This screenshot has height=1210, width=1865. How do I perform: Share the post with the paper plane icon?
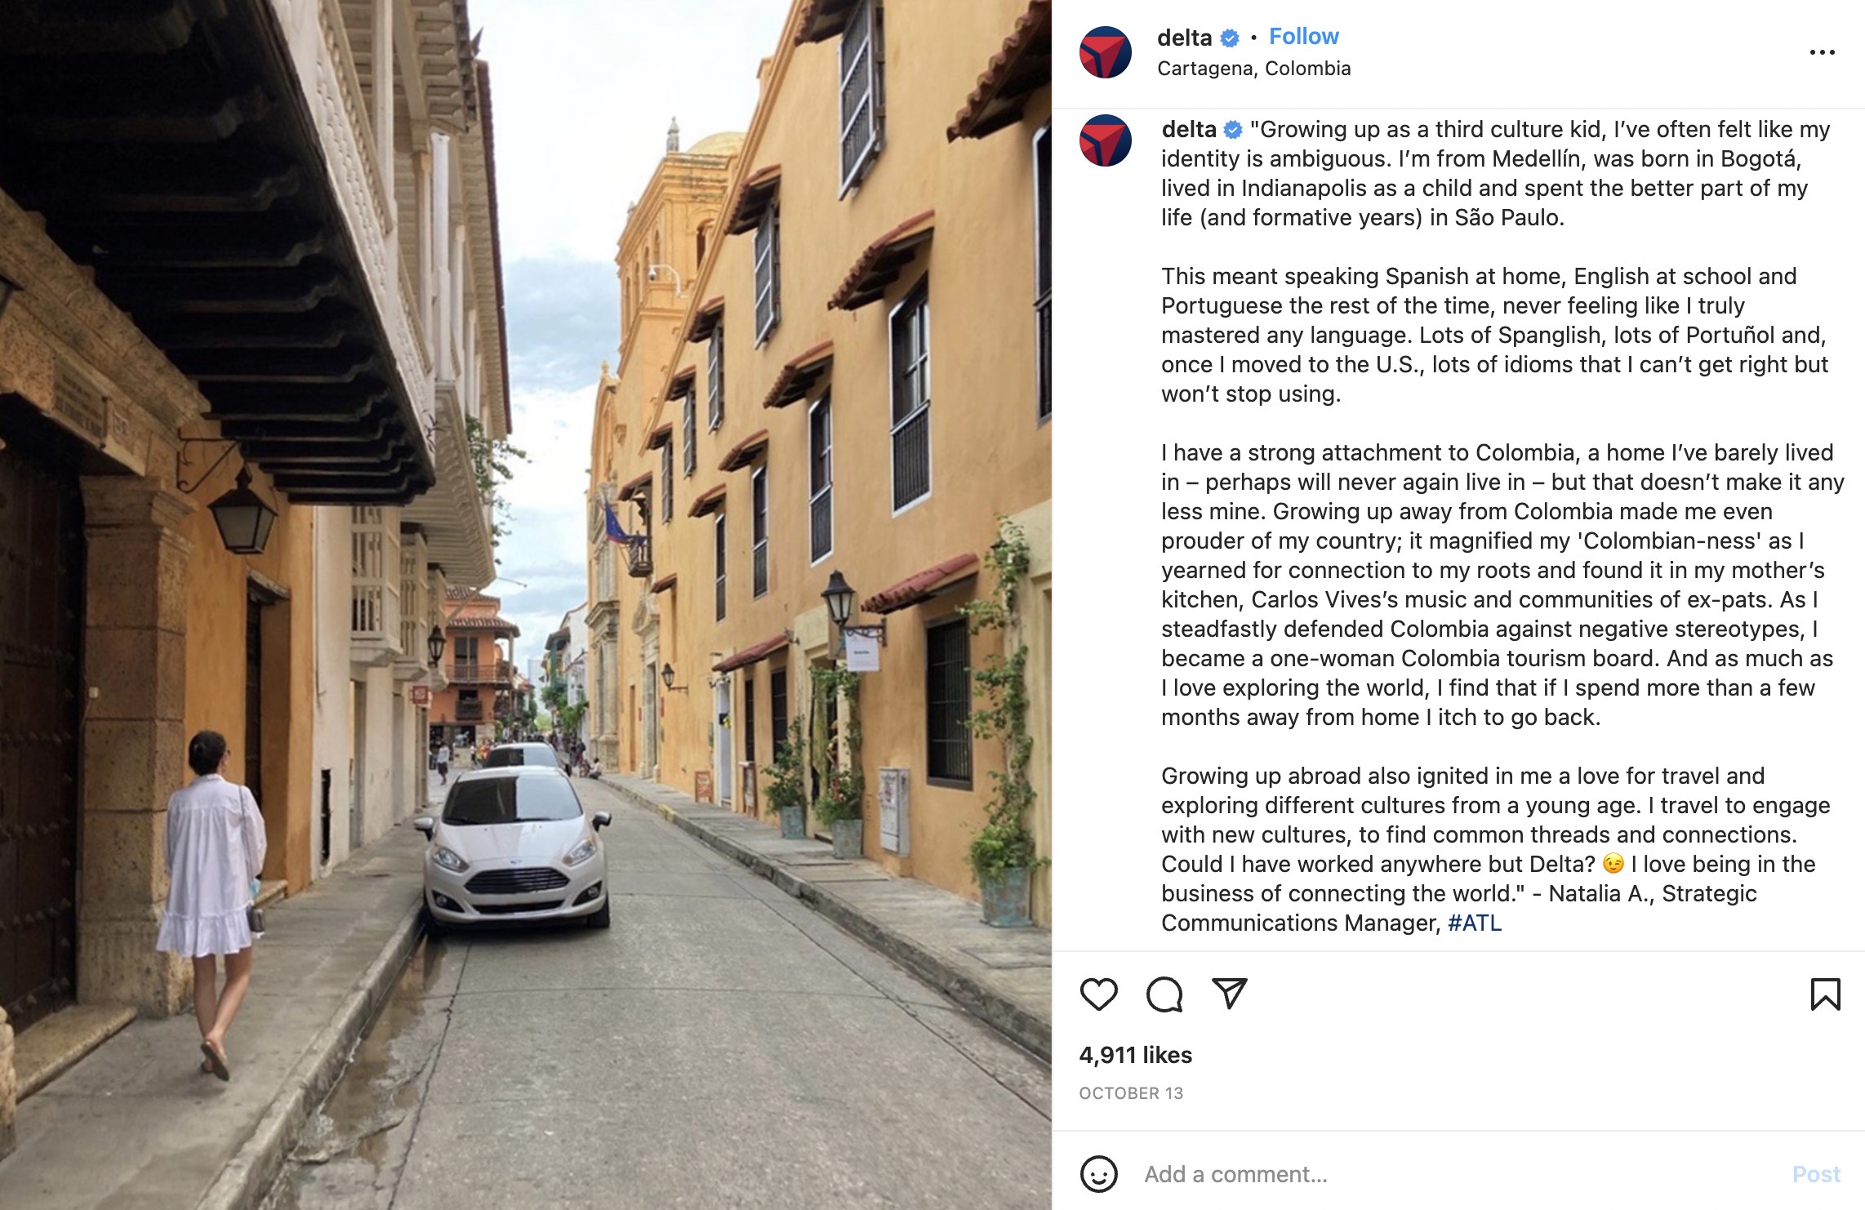click(x=1230, y=994)
